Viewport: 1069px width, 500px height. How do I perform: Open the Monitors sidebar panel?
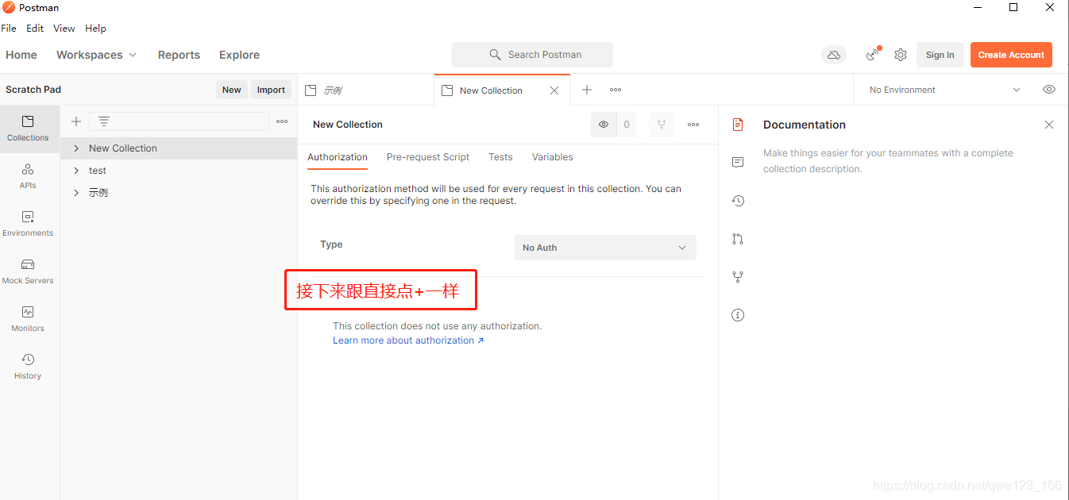28,319
